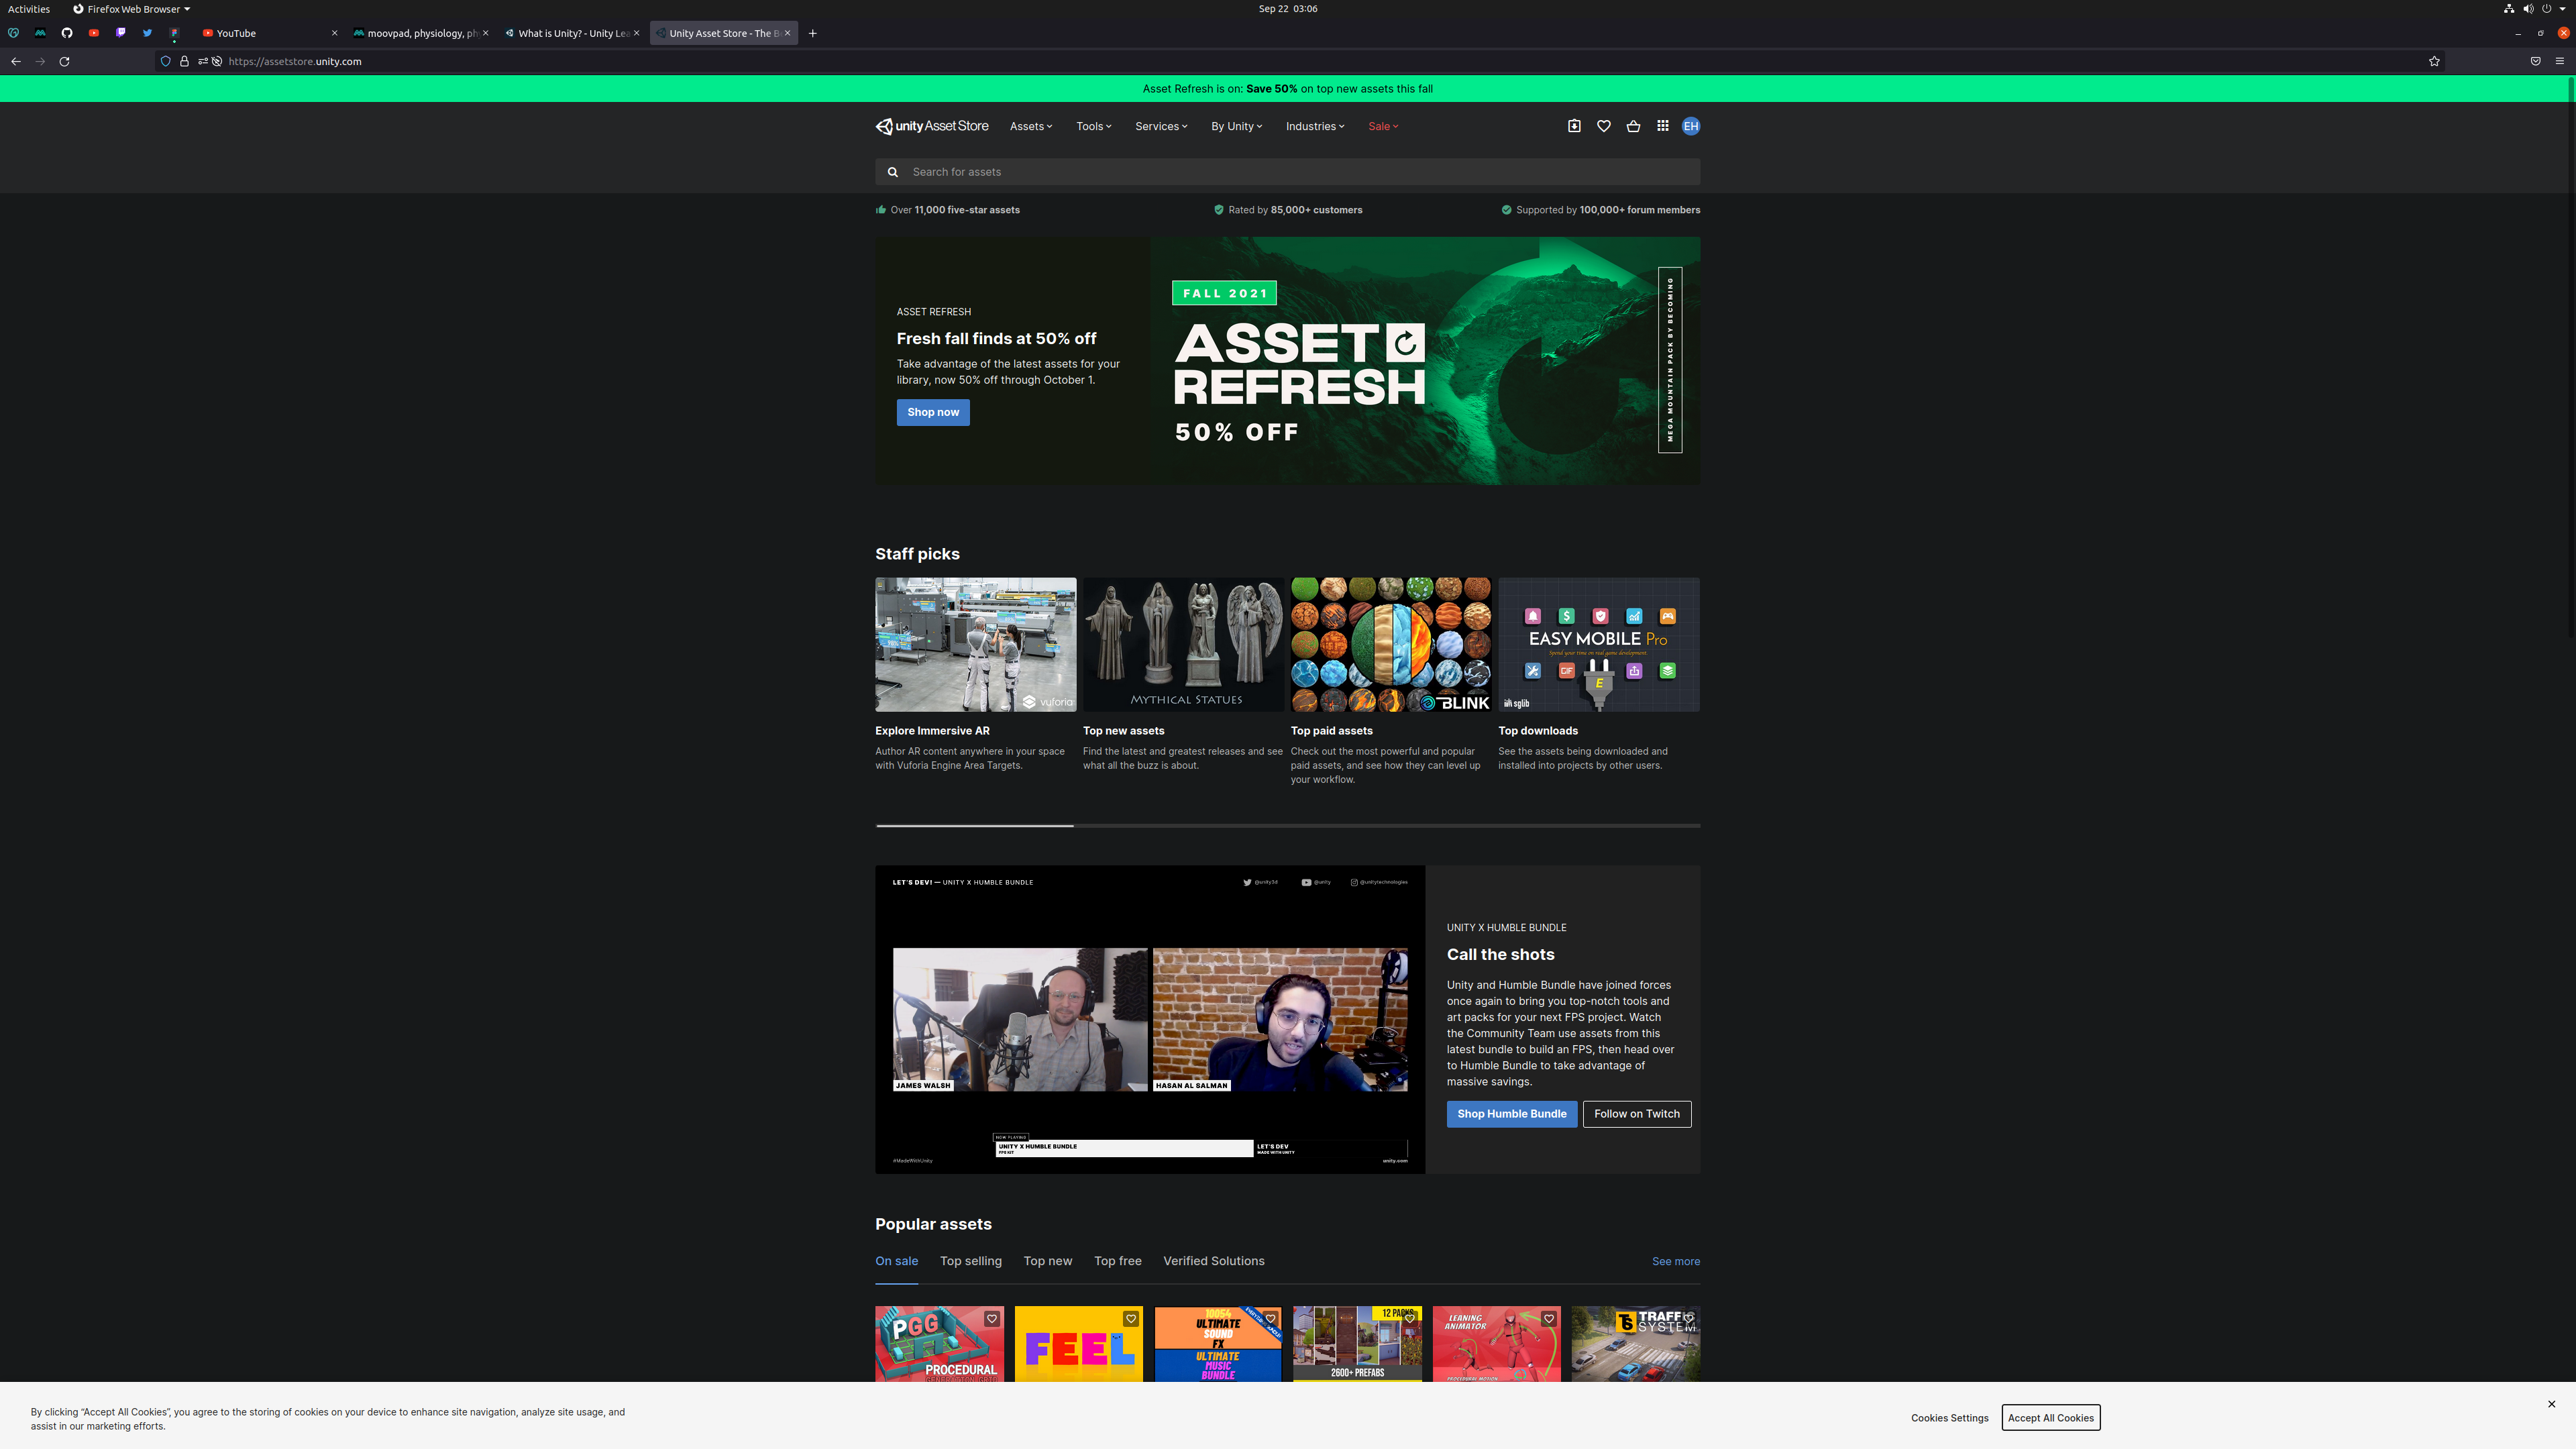Open the network status indicator
2576x1449 pixels.
tap(2508, 9)
